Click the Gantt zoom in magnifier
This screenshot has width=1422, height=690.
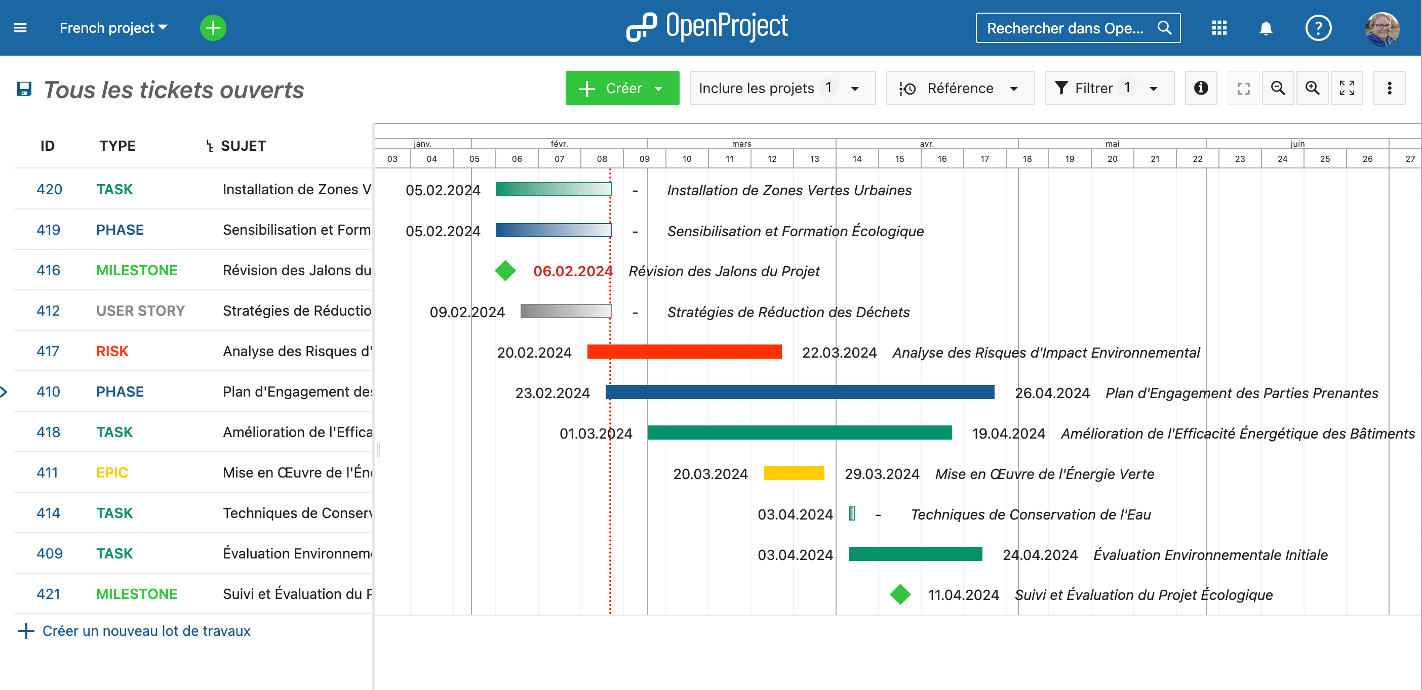tap(1312, 88)
